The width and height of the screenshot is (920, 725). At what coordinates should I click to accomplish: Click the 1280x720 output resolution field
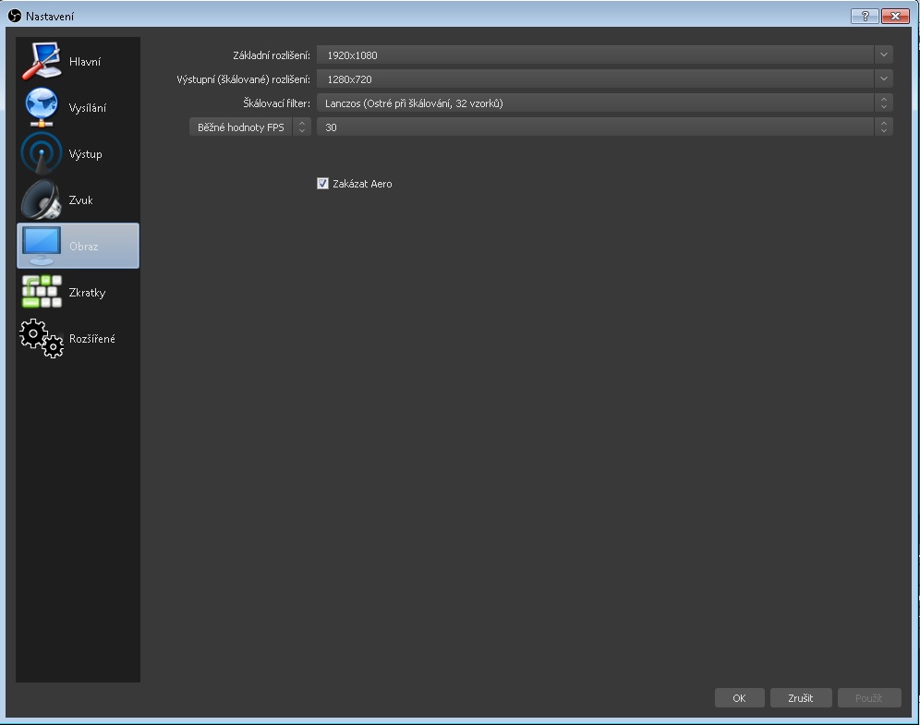point(595,79)
